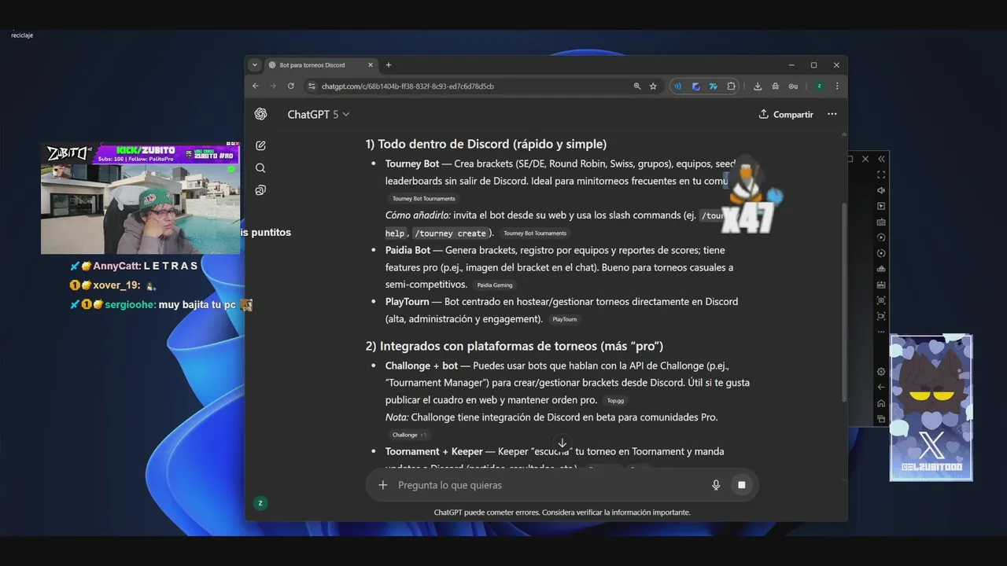Screen dimensions: 1007x566
Task: Close the Bot para torneos Discord tab
Action: (x=370, y=65)
